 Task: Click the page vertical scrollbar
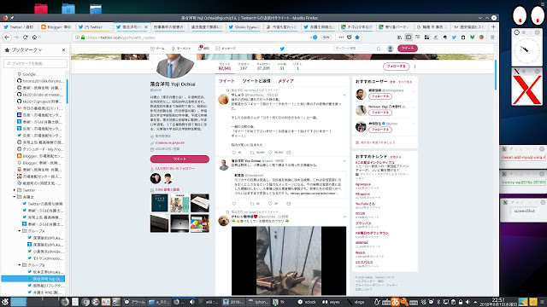pos(496,74)
